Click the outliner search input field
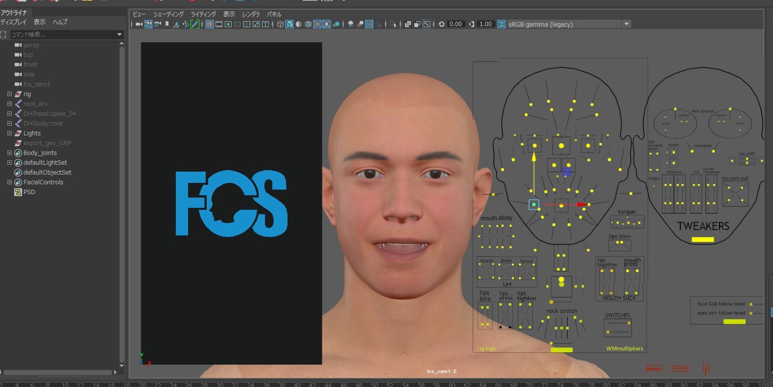Image resolution: width=773 pixels, height=387 pixels. click(61, 34)
